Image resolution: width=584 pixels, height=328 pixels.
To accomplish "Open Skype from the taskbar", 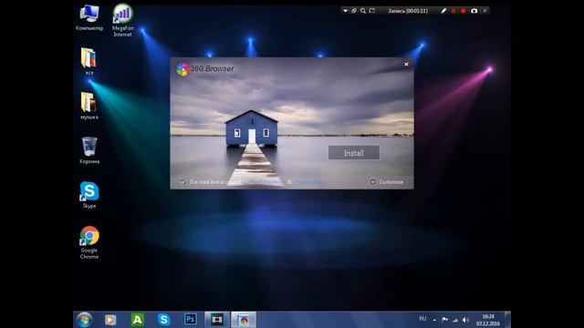I will 164,320.
